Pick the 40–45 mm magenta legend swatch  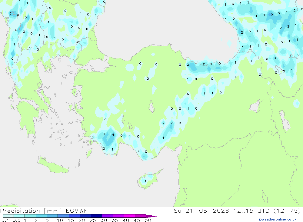[129, 216]
